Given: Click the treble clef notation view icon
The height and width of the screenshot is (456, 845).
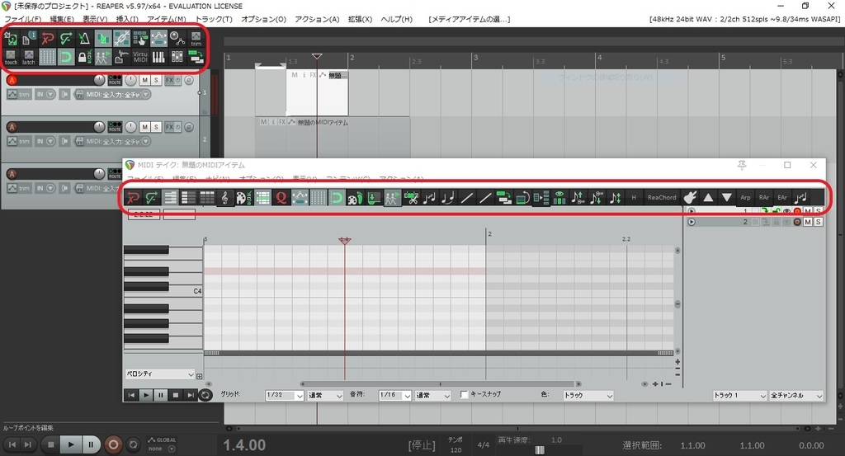Looking at the screenshot, I should 225,198.
